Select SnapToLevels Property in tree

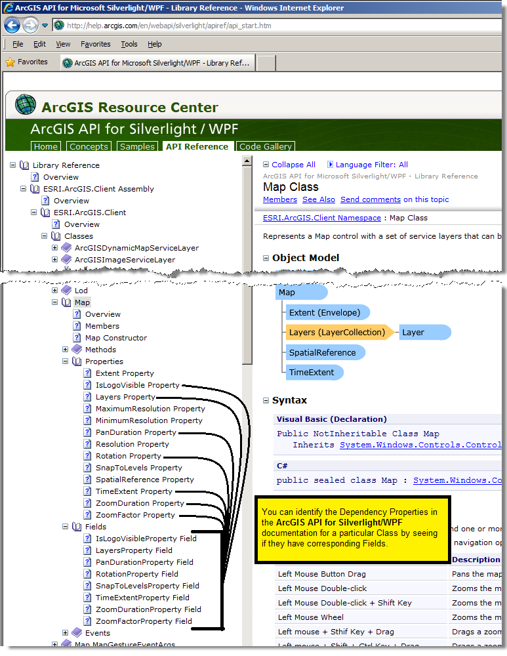[139, 468]
